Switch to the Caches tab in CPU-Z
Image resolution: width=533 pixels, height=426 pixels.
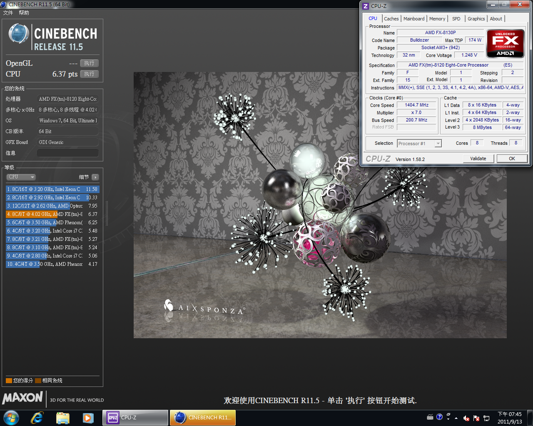click(x=391, y=19)
